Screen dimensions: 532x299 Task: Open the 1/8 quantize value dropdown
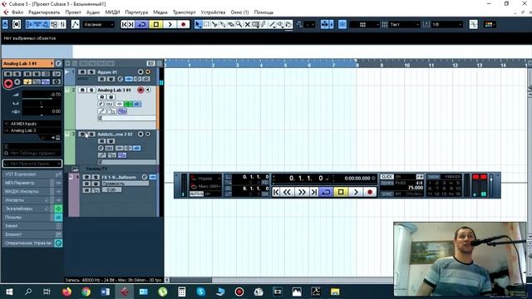pyautogui.click(x=446, y=24)
